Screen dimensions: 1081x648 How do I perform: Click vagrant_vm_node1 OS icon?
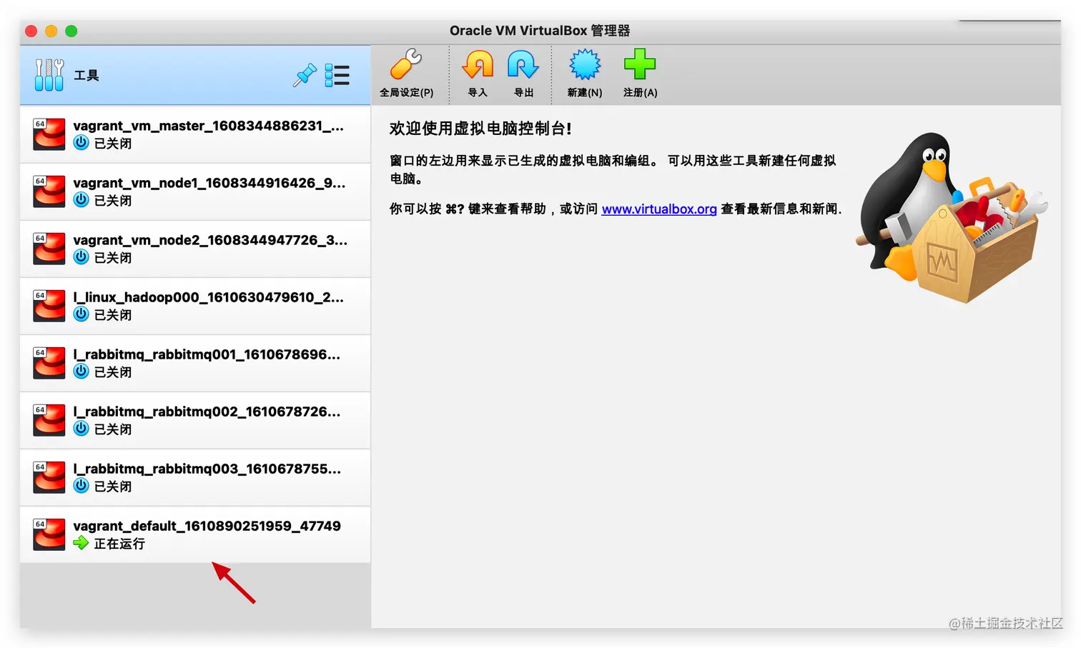[x=49, y=191]
